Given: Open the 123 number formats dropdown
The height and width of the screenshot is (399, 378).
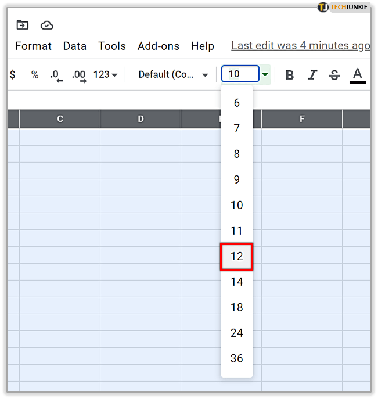Looking at the screenshot, I should [106, 75].
